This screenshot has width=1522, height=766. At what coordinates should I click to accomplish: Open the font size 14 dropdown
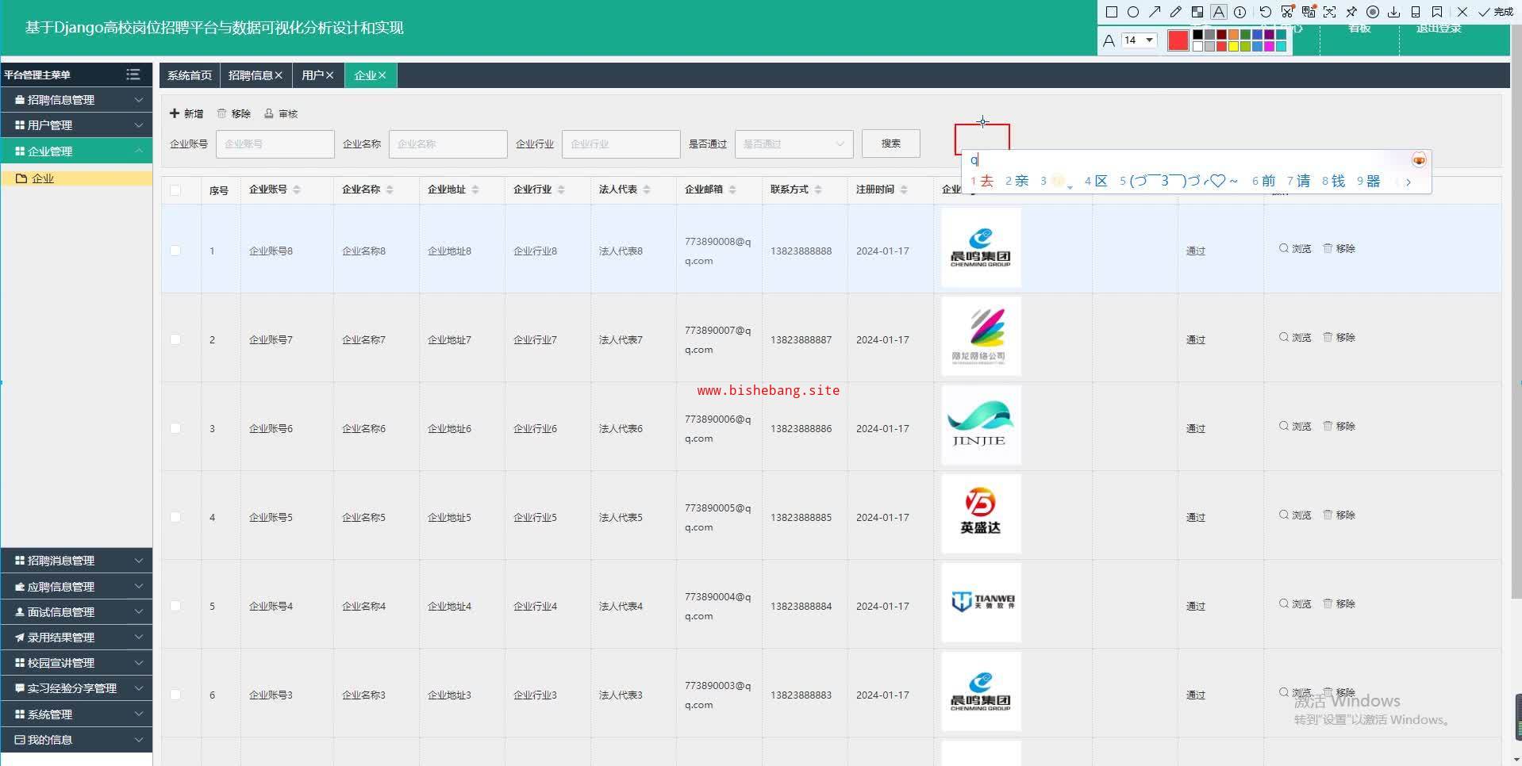(x=1139, y=40)
